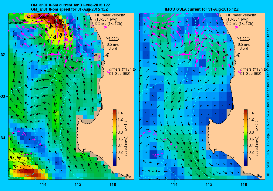The width and height of the screenshot is (273, 191).
Task: Click '1.4' tick on OM_an01 color bar
Action: click(120, 113)
